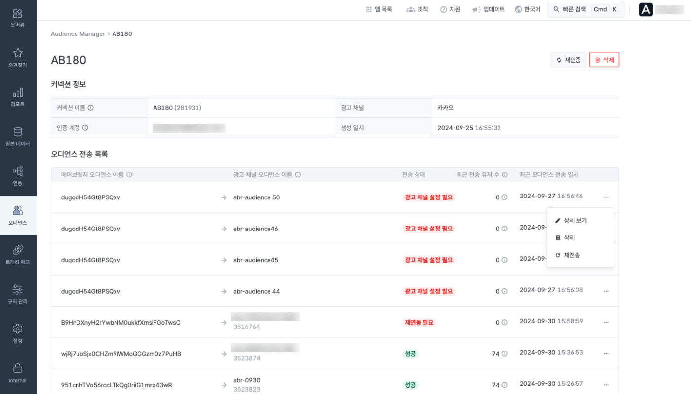Click info icon next to 광고 채널 오디언스 이름
Image resolution: width=691 pixels, height=394 pixels.
pos(298,175)
